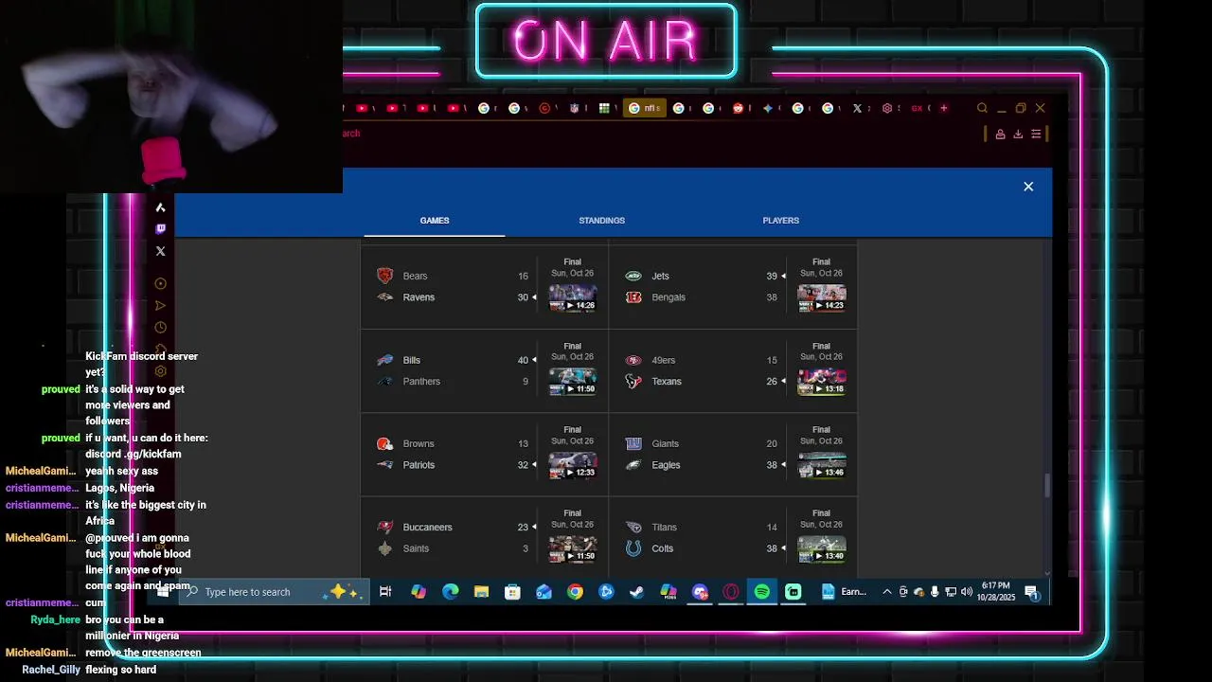Click the Bears team logo
This screenshot has width=1212, height=682.
[384, 276]
